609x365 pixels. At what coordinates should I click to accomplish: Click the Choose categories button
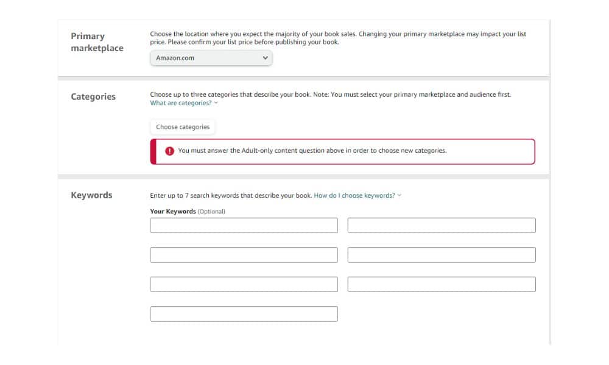(x=183, y=127)
